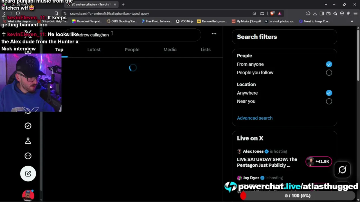This screenshot has width=360, height=202.
Task: Open the new tab plus button
Action: tap(123, 4)
